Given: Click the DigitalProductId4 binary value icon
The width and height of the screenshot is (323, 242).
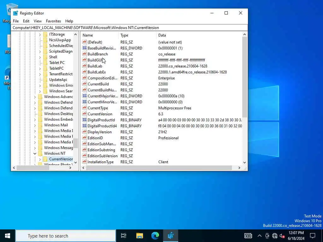Looking at the screenshot, I should [84, 126].
